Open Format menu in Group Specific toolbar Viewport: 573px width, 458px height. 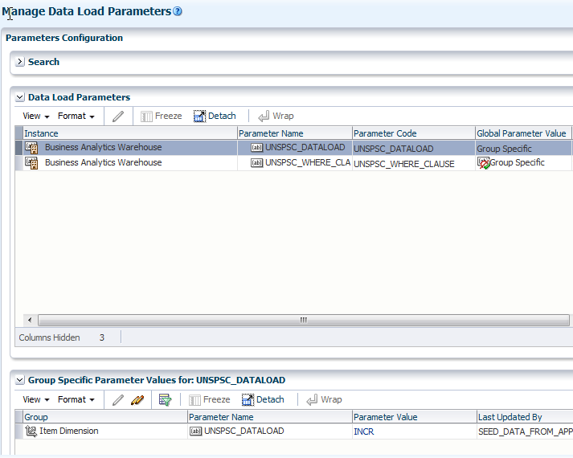point(76,399)
